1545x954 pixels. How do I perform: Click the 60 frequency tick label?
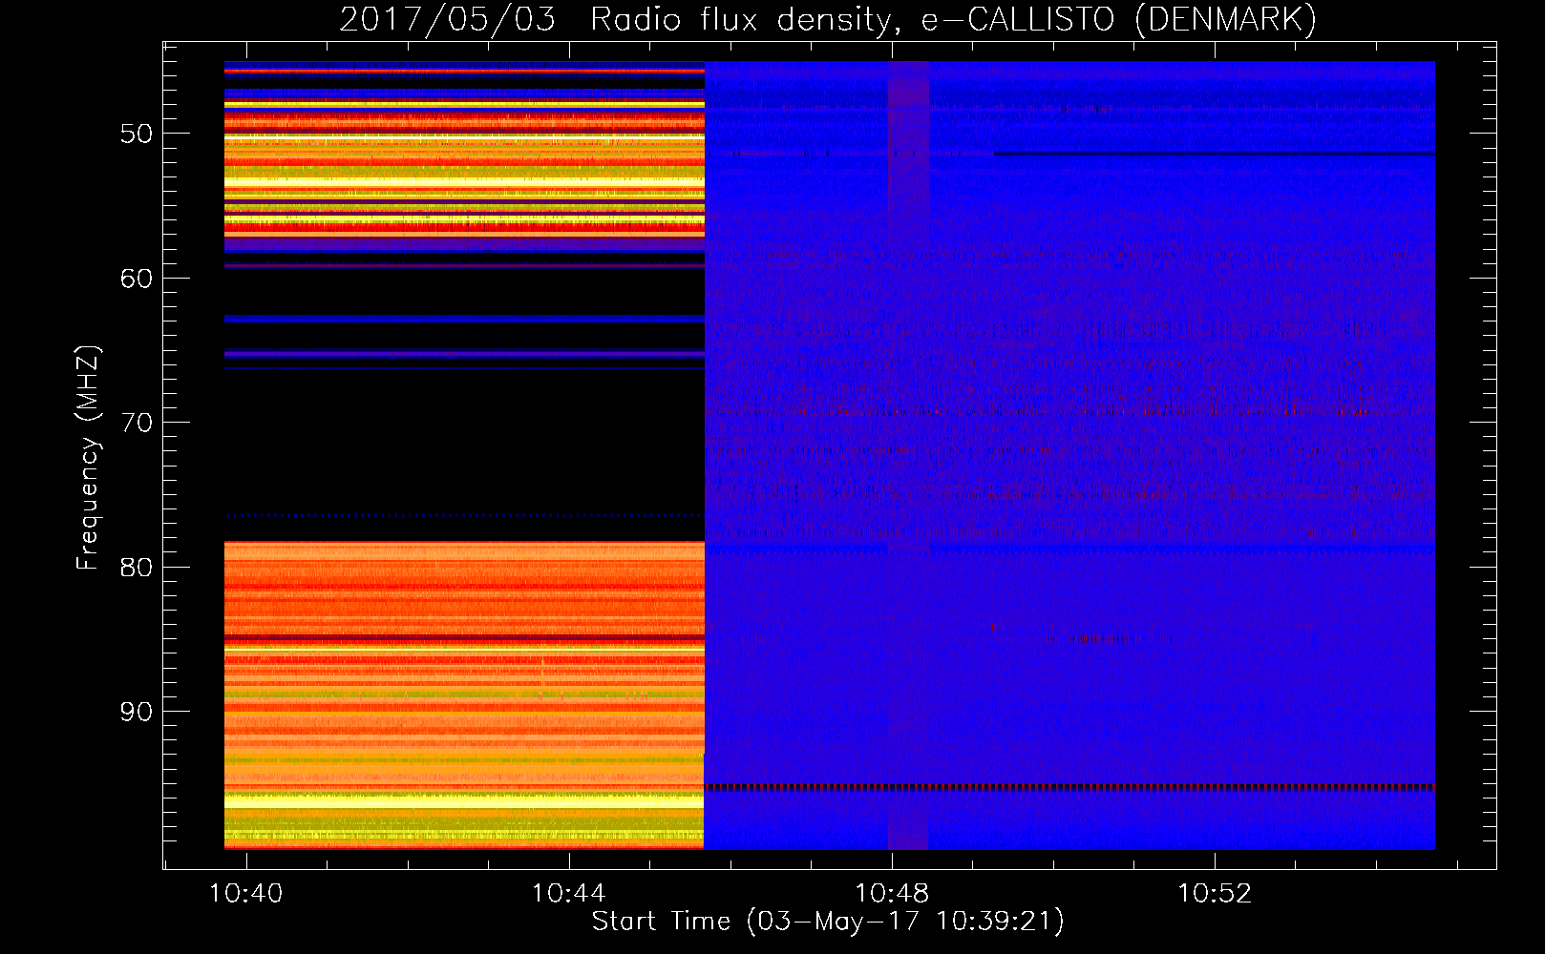[137, 279]
